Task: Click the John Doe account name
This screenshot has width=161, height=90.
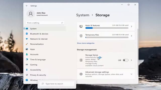Action: click(x=41, y=13)
